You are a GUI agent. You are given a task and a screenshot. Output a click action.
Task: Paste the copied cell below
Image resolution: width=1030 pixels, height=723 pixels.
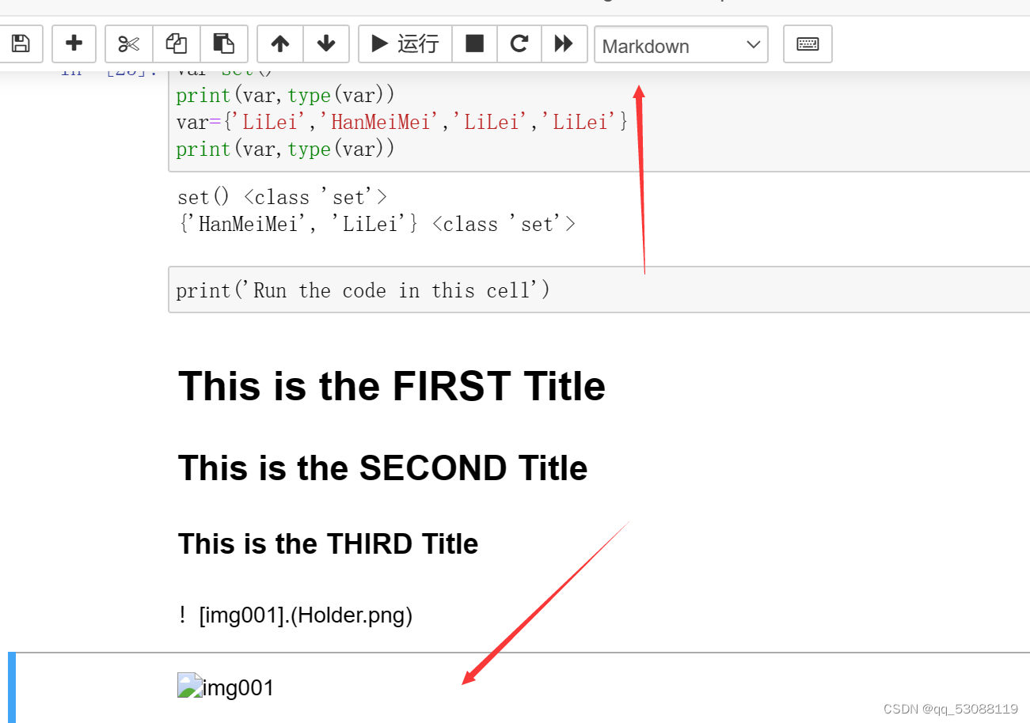224,44
